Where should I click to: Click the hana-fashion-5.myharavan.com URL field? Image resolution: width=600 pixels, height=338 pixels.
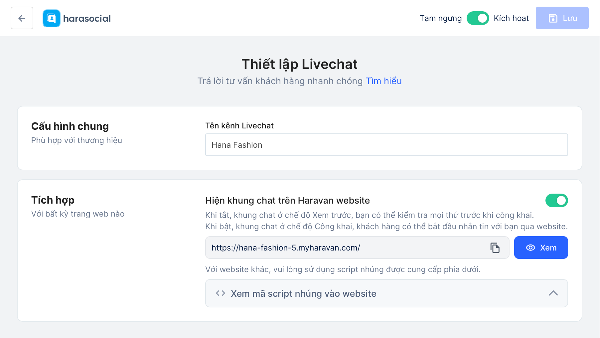(x=346, y=248)
